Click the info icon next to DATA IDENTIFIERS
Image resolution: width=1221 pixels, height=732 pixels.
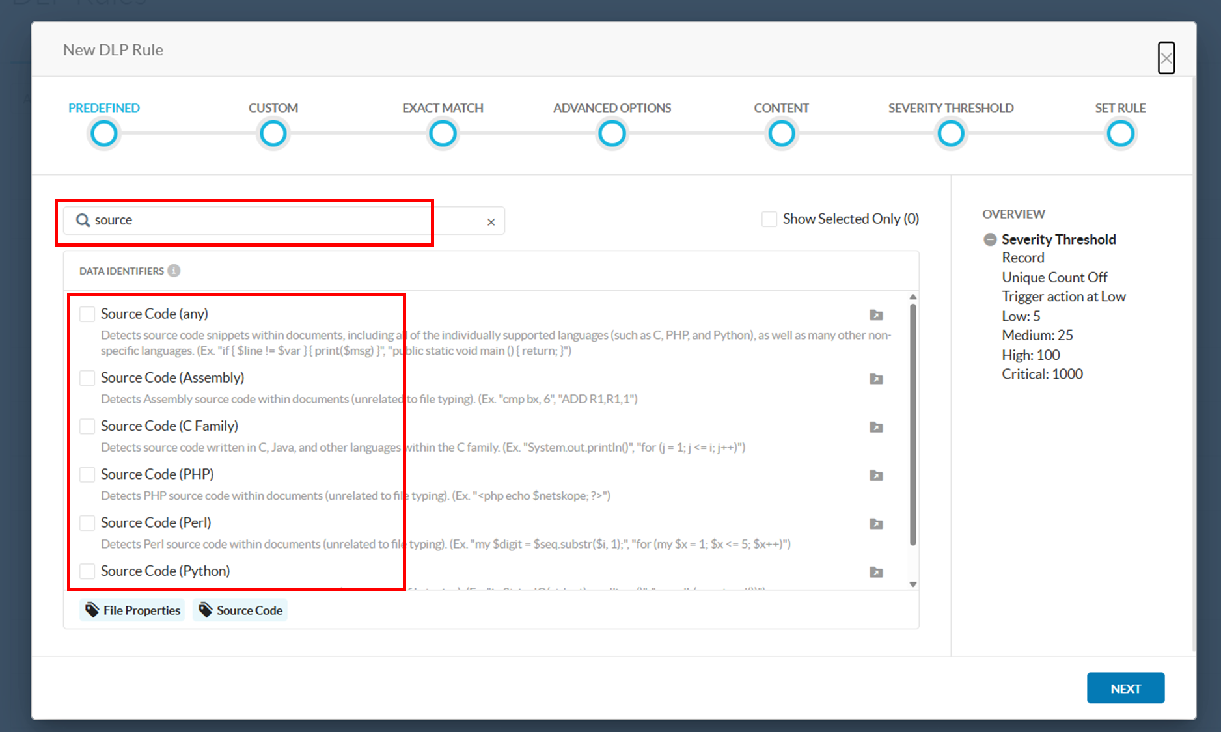pos(173,271)
